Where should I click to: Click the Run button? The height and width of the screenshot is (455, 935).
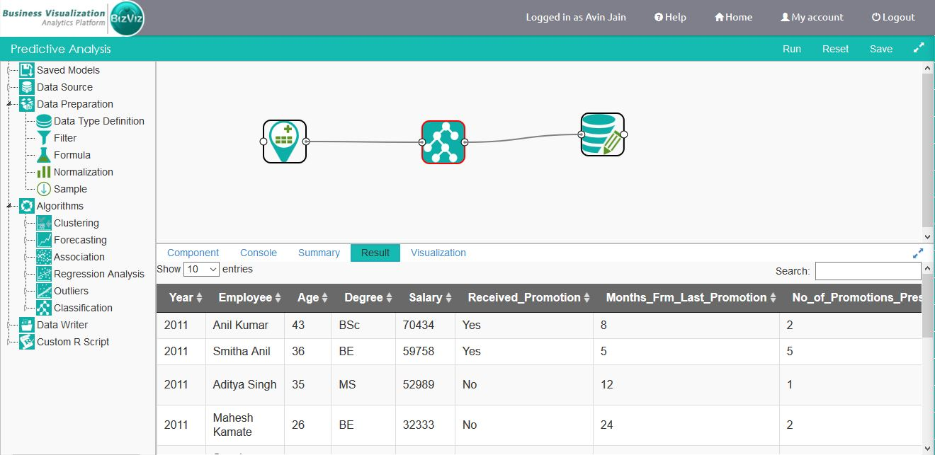(x=792, y=49)
